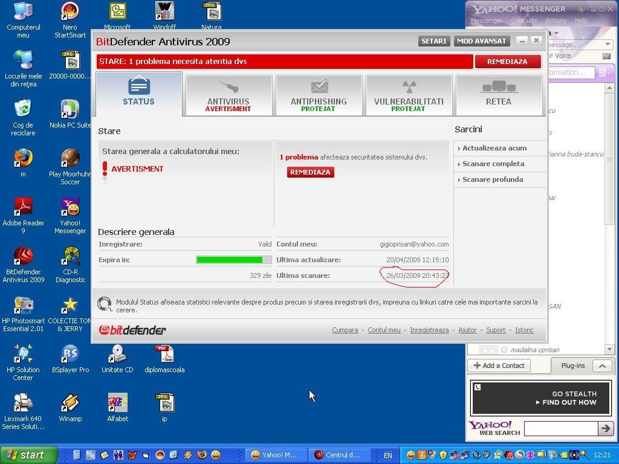Expand Plug-ins panel arrow in Yahoo Messenger
Screen dimensions: 619x464
[x=602, y=366]
